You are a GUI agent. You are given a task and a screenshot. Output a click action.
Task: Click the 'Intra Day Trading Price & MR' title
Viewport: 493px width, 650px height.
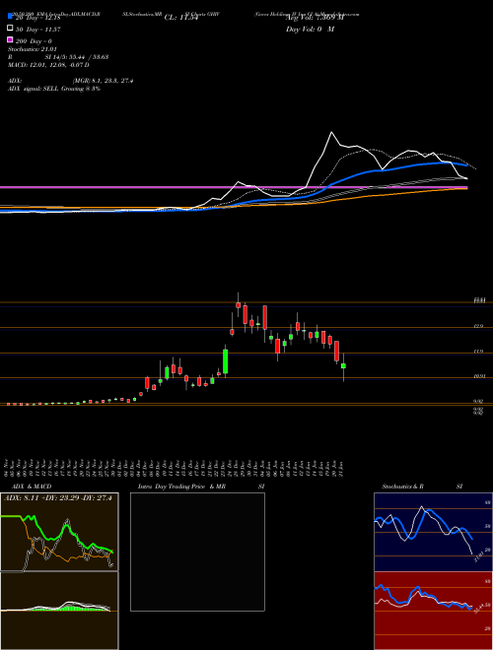(181, 487)
